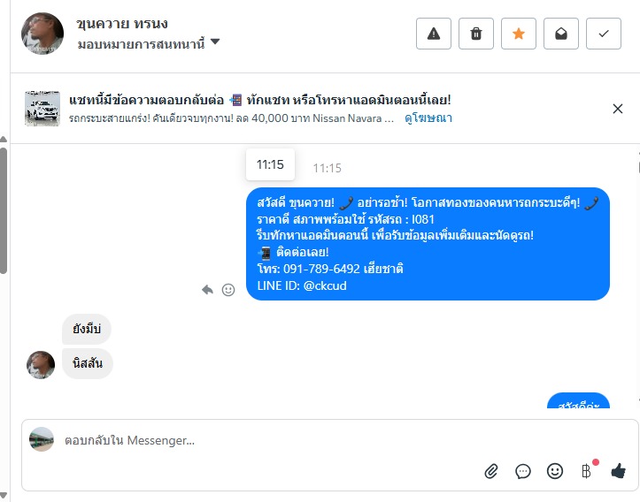Click the baht payment request icon
Screen dimensions: 640x502
coord(586,471)
